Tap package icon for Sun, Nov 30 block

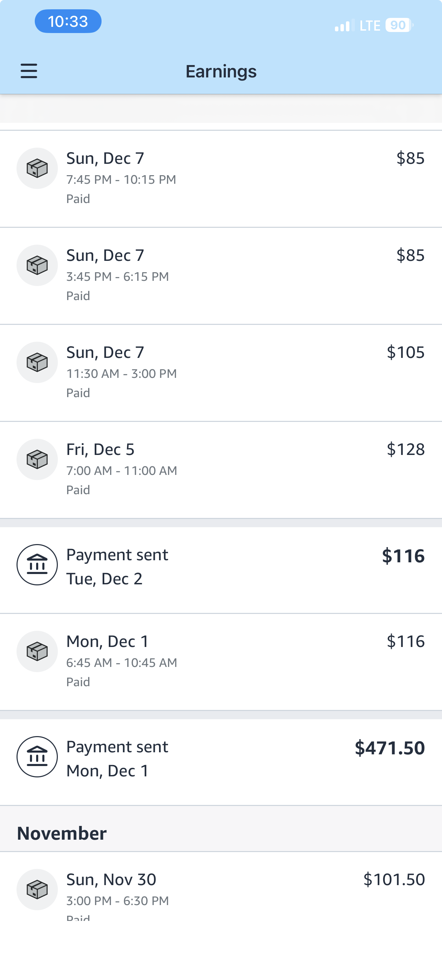click(37, 889)
